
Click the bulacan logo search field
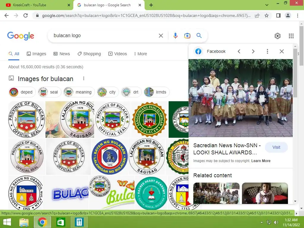click(105, 36)
